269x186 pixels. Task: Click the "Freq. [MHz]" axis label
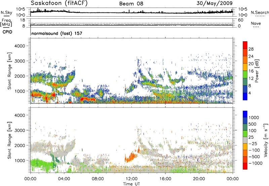[x=6, y=22]
